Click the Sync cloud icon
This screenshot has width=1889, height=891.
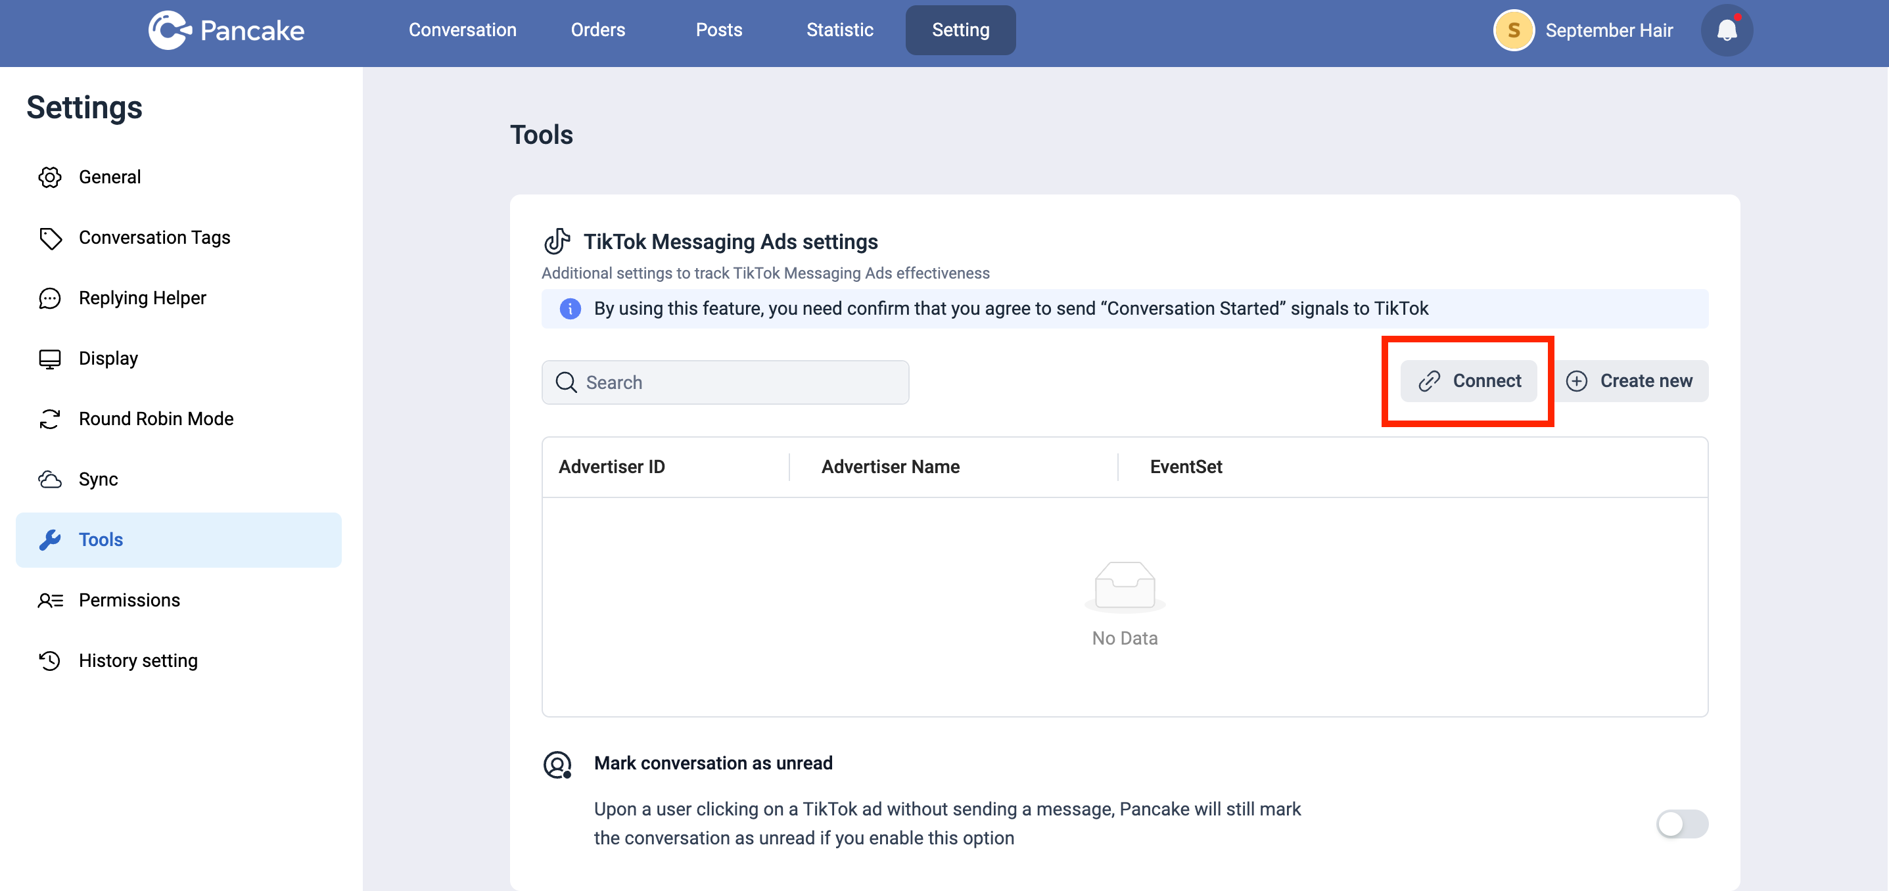click(50, 479)
